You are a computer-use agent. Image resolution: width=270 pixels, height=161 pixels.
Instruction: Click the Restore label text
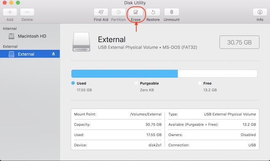[x=153, y=20]
